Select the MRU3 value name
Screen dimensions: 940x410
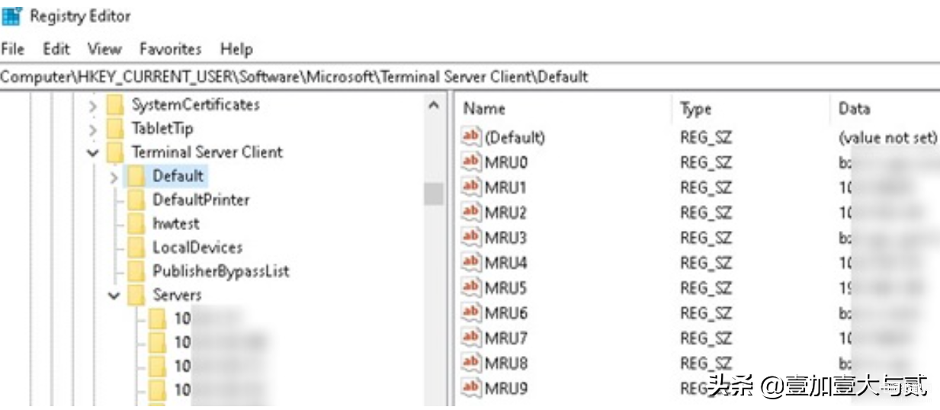506,239
